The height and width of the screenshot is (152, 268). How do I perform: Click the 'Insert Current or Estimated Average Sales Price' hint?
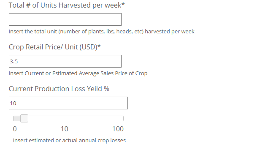[78, 73]
